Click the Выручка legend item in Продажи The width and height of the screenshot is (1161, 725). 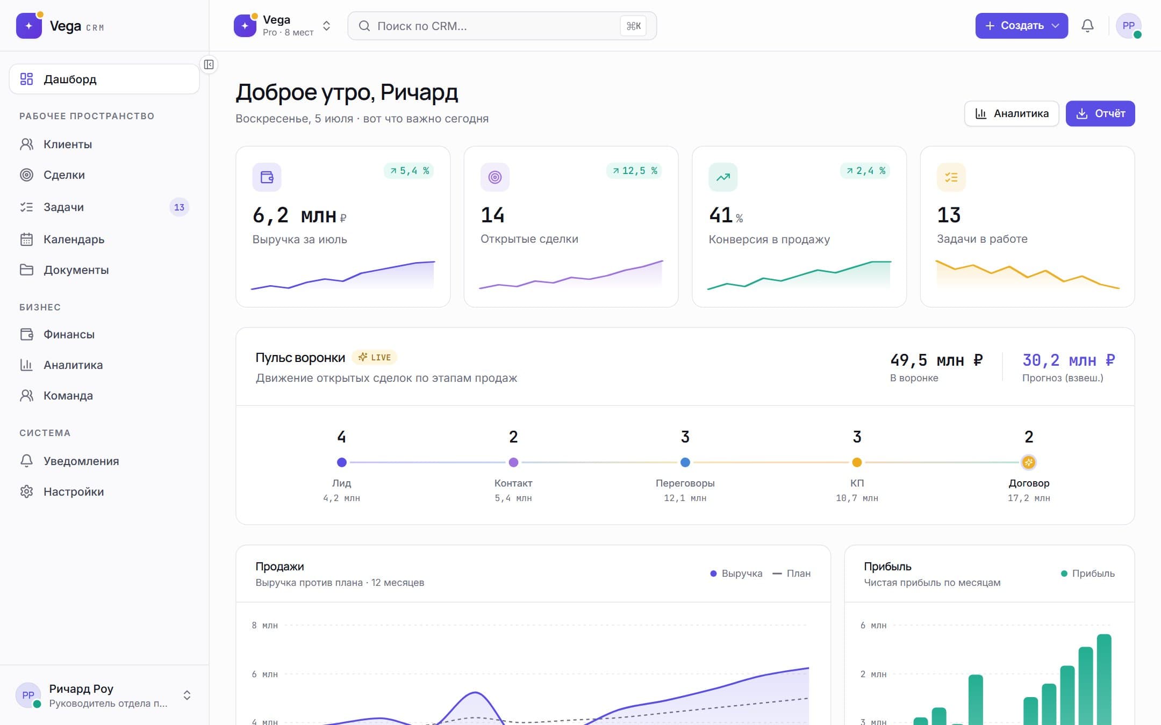736,574
